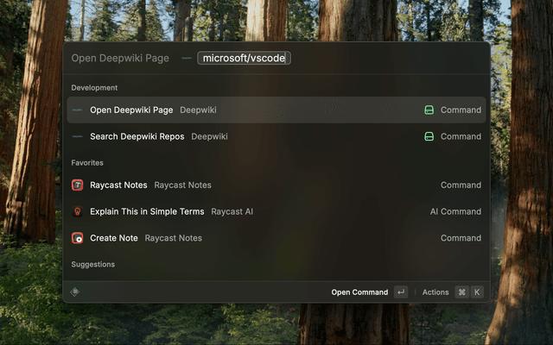Viewport: 553px width, 345px height.
Task: Click the Deepwiki icon beside Search Deepwiki Repos
Action: click(x=77, y=136)
